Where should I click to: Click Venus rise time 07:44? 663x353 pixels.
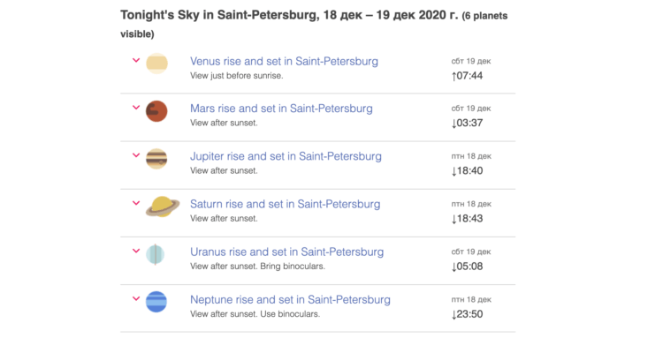pos(467,76)
